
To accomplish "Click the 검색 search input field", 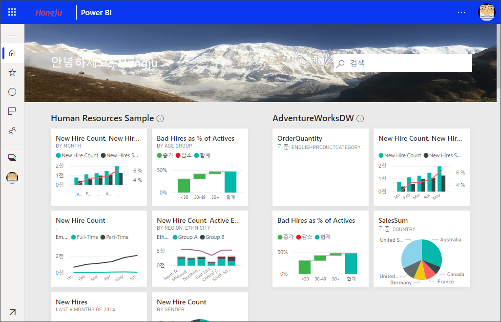I will pyautogui.click(x=402, y=63).
